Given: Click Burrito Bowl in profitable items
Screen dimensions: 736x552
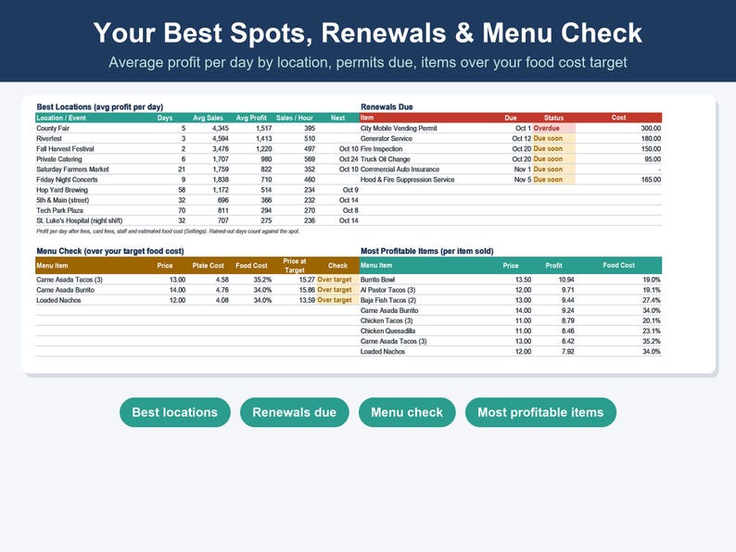Looking at the screenshot, I should click(x=377, y=280).
